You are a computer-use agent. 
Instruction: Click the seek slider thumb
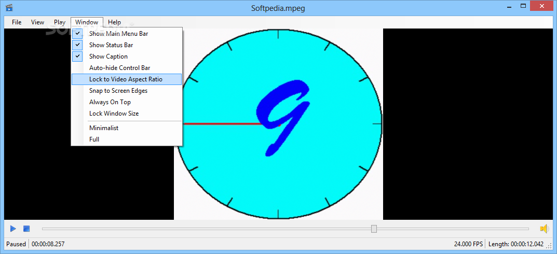tap(374, 229)
